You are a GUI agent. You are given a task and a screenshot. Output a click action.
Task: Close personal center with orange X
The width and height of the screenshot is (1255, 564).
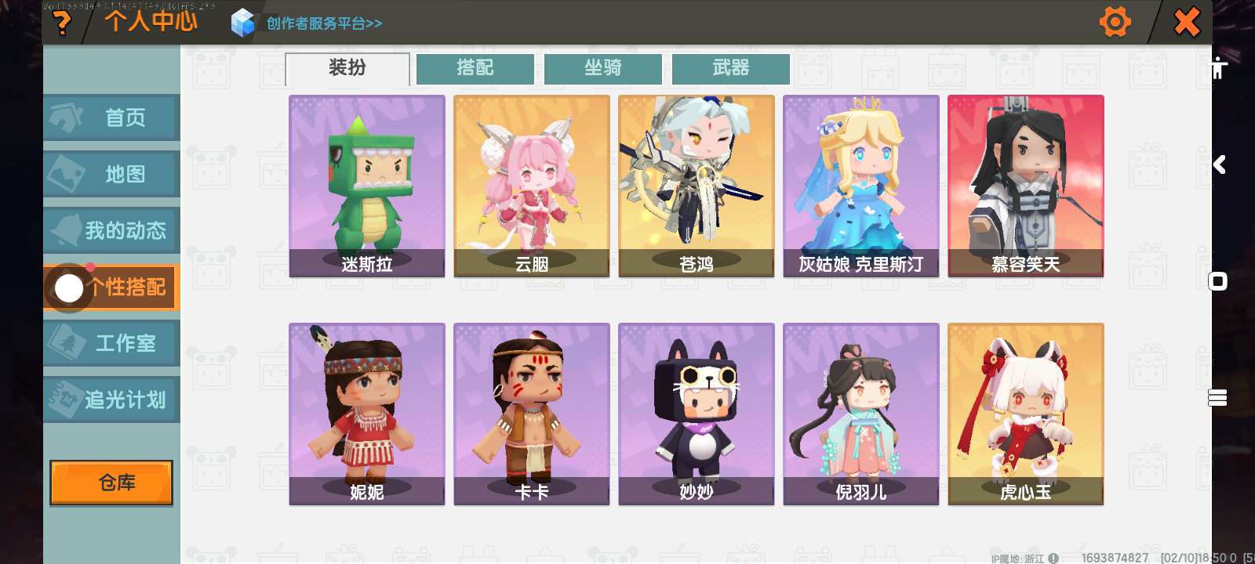[x=1187, y=22]
